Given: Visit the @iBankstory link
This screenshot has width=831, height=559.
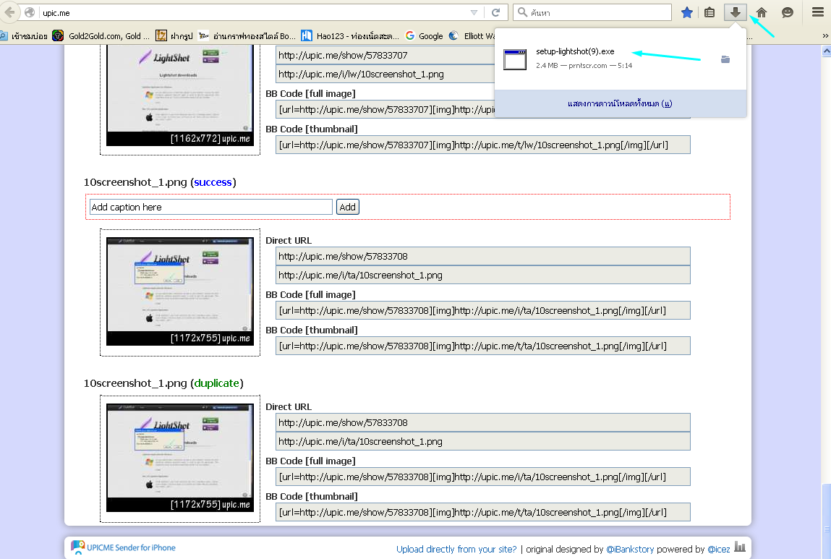Looking at the screenshot, I should [x=630, y=550].
